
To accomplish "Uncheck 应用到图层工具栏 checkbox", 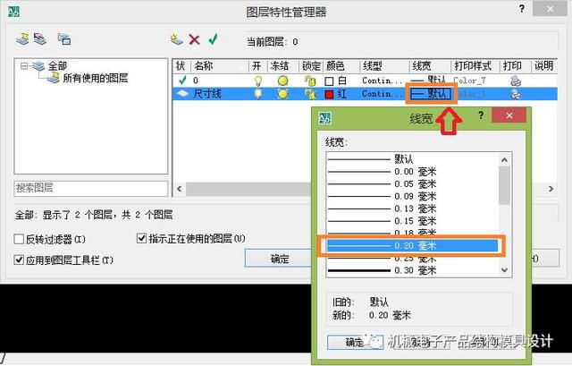I will point(19,260).
